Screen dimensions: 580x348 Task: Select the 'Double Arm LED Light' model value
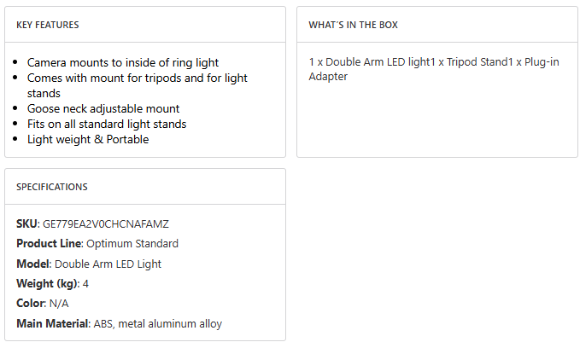pos(108,264)
